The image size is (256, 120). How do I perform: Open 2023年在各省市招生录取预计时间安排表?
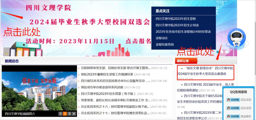point(183,32)
